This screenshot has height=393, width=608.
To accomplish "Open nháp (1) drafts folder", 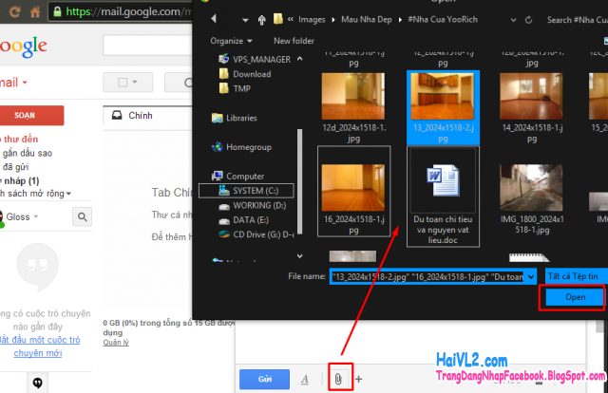I will 20,181.
